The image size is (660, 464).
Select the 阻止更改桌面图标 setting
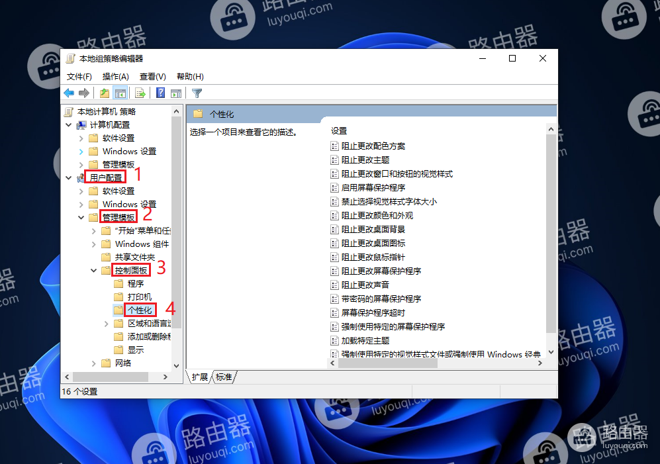point(373,244)
